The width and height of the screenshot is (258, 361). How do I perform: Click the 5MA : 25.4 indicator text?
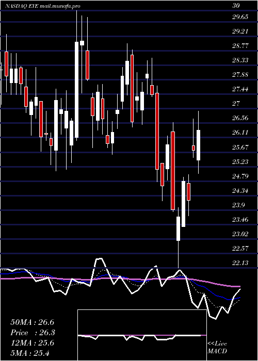(30, 353)
